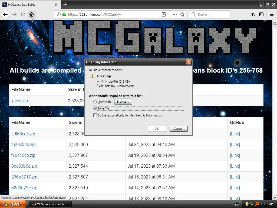Click the security shield tray icon
This screenshot has height=208, width=277.
click(x=247, y=204)
